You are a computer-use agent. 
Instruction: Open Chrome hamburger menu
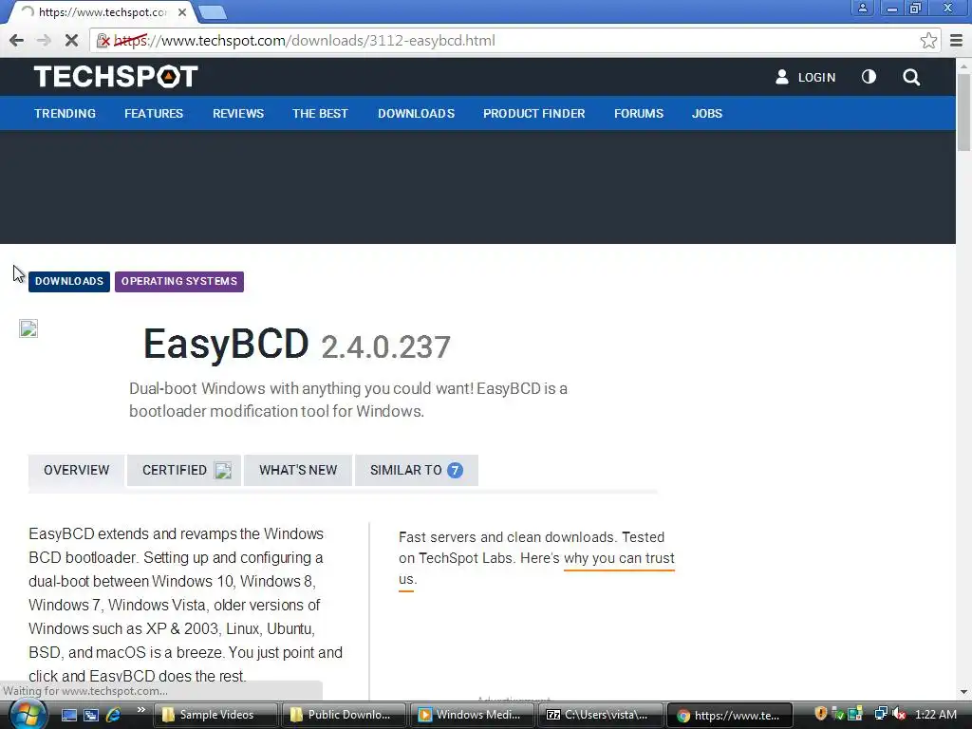point(957,41)
